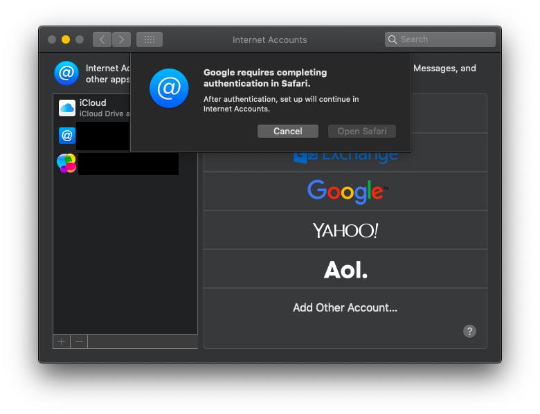Click the Open Safari button
540x414 pixels.
click(x=361, y=132)
